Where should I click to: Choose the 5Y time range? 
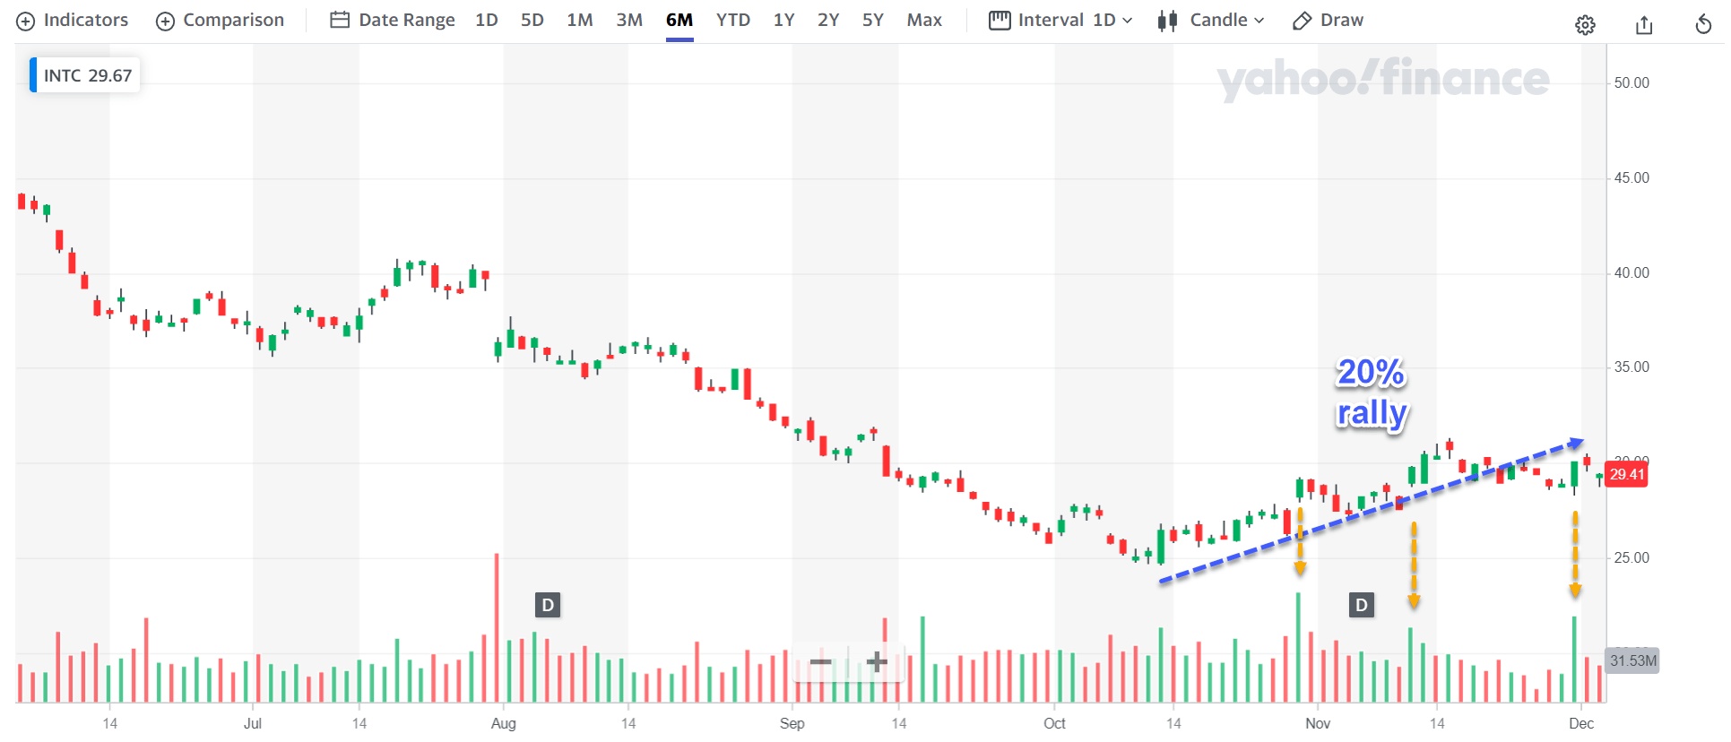(873, 20)
